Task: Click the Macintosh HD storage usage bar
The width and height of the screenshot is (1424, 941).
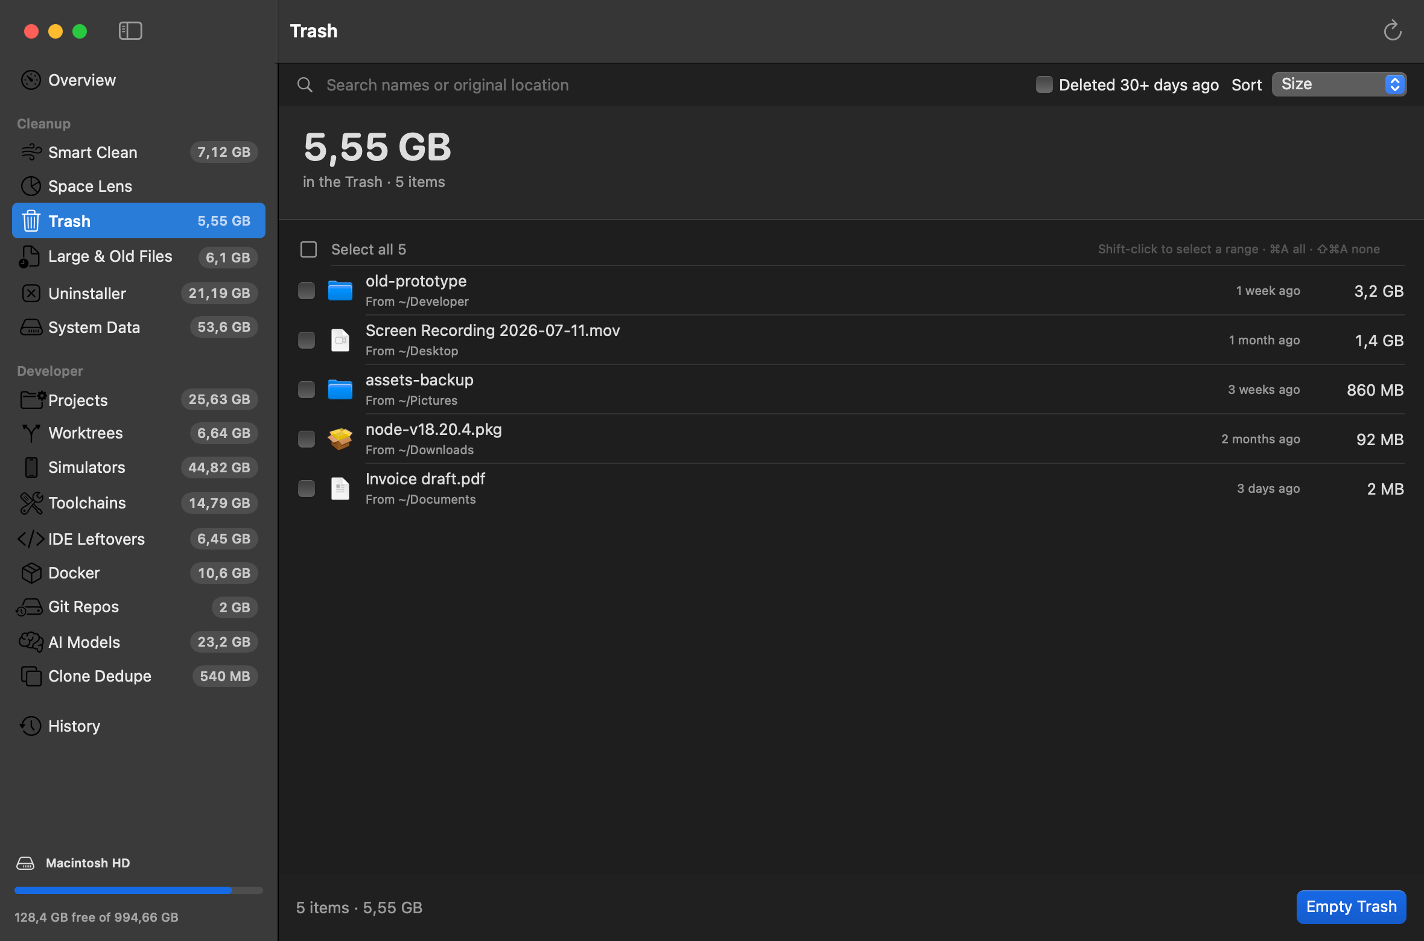Action: pos(139,890)
